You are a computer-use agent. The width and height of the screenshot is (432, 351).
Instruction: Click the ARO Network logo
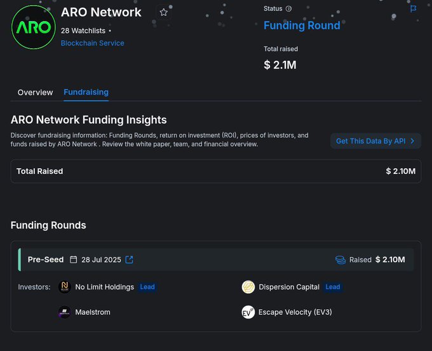[x=33, y=27]
